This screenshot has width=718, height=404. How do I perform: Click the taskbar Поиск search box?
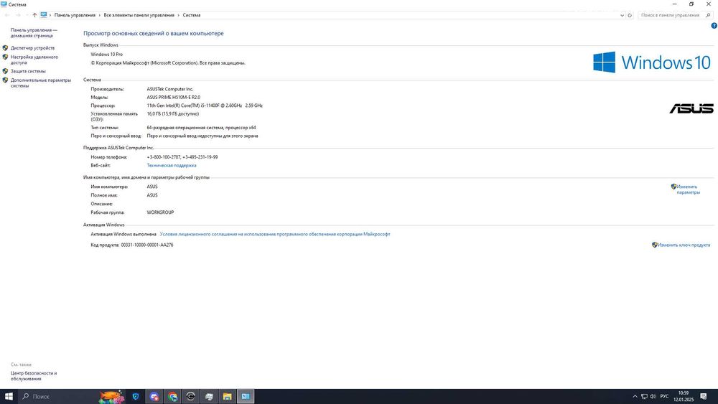click(59, 396)
